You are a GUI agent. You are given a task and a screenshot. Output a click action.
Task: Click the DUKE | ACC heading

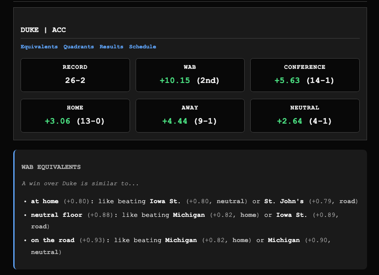[x=43, y=30]
